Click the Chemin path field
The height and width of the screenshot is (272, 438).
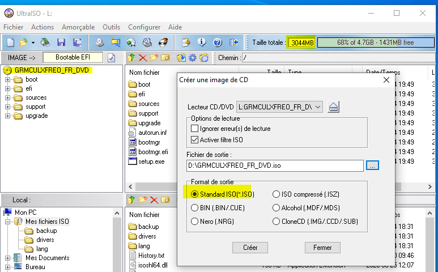click(339, 58)
